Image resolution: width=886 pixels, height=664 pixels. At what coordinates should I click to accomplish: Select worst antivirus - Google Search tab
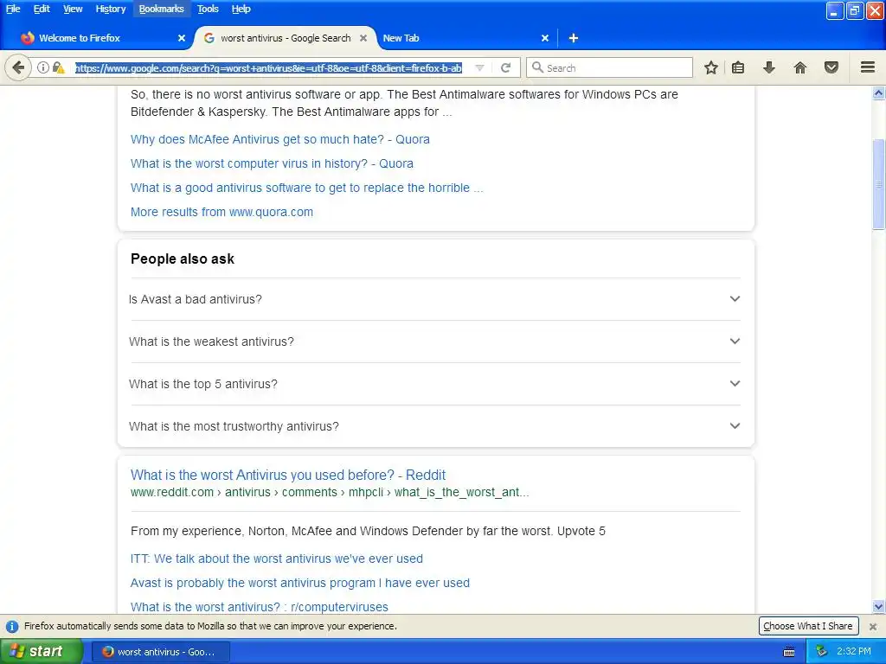click(x=286, y=38)
